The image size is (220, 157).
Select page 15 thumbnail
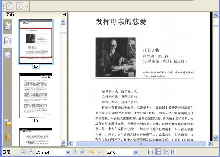tap(36, 42)
